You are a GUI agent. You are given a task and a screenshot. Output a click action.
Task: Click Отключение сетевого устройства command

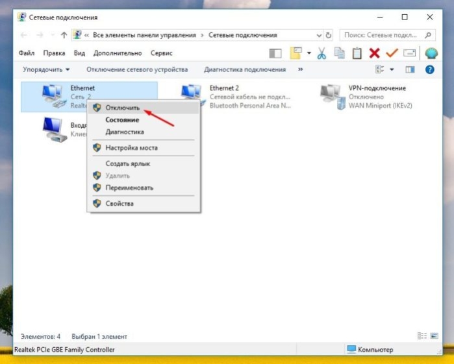pyautogui.click(x=137, y=69)
